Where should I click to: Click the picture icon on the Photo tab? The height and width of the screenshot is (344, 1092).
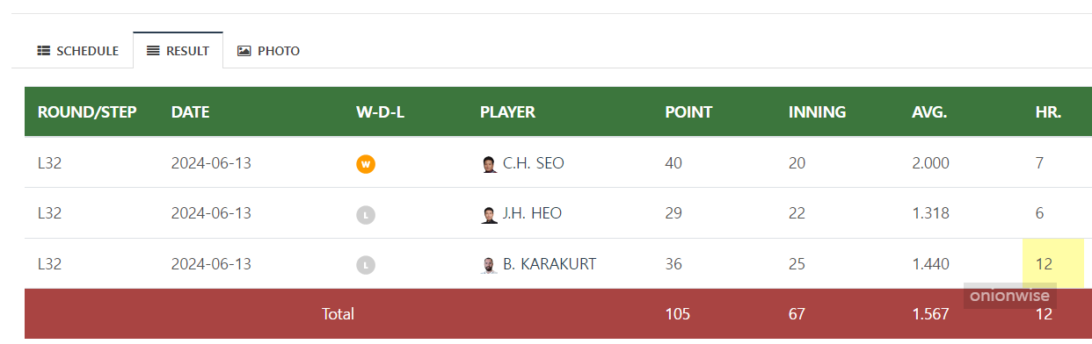(x=244, y=51)
